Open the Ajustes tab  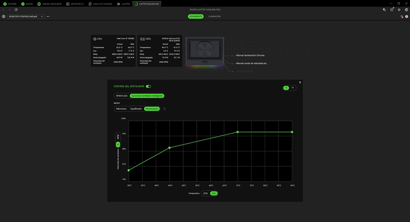click(123, 4)
